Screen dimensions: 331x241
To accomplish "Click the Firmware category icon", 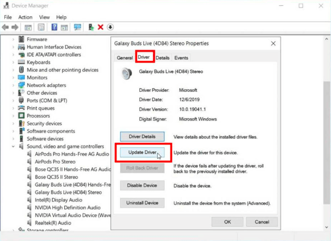I will (x=21, y=39).
